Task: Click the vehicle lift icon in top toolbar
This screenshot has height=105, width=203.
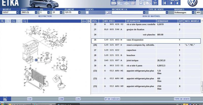Action: coord(126,3)
